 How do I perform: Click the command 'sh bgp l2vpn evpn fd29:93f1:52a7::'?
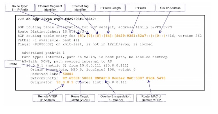click(62, 19)
